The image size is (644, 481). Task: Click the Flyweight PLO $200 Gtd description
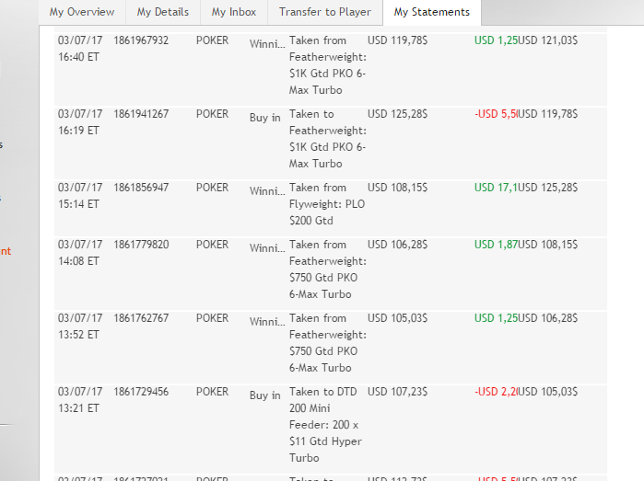[x=327, y=204]
